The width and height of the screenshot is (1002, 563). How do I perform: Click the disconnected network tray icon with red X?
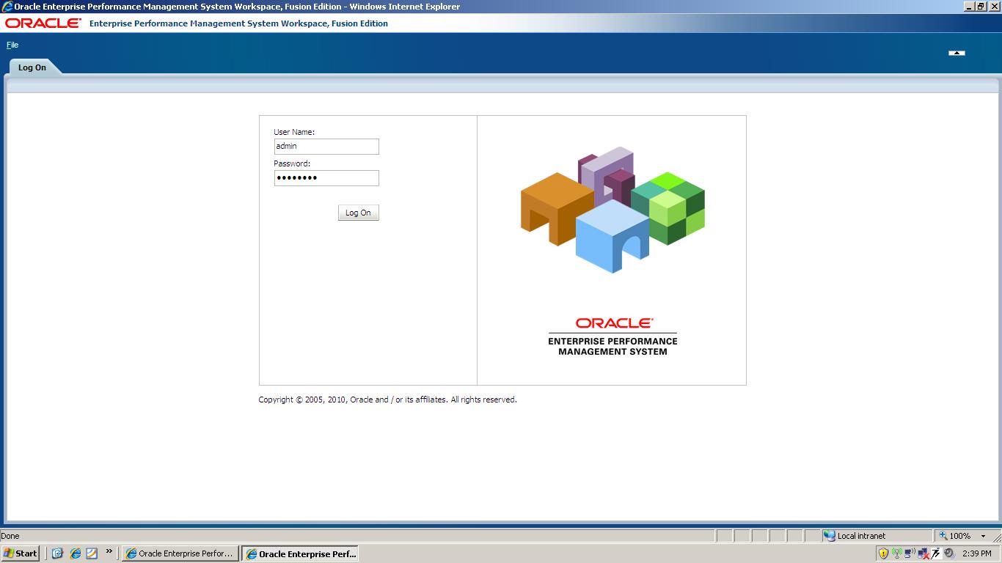924,554
